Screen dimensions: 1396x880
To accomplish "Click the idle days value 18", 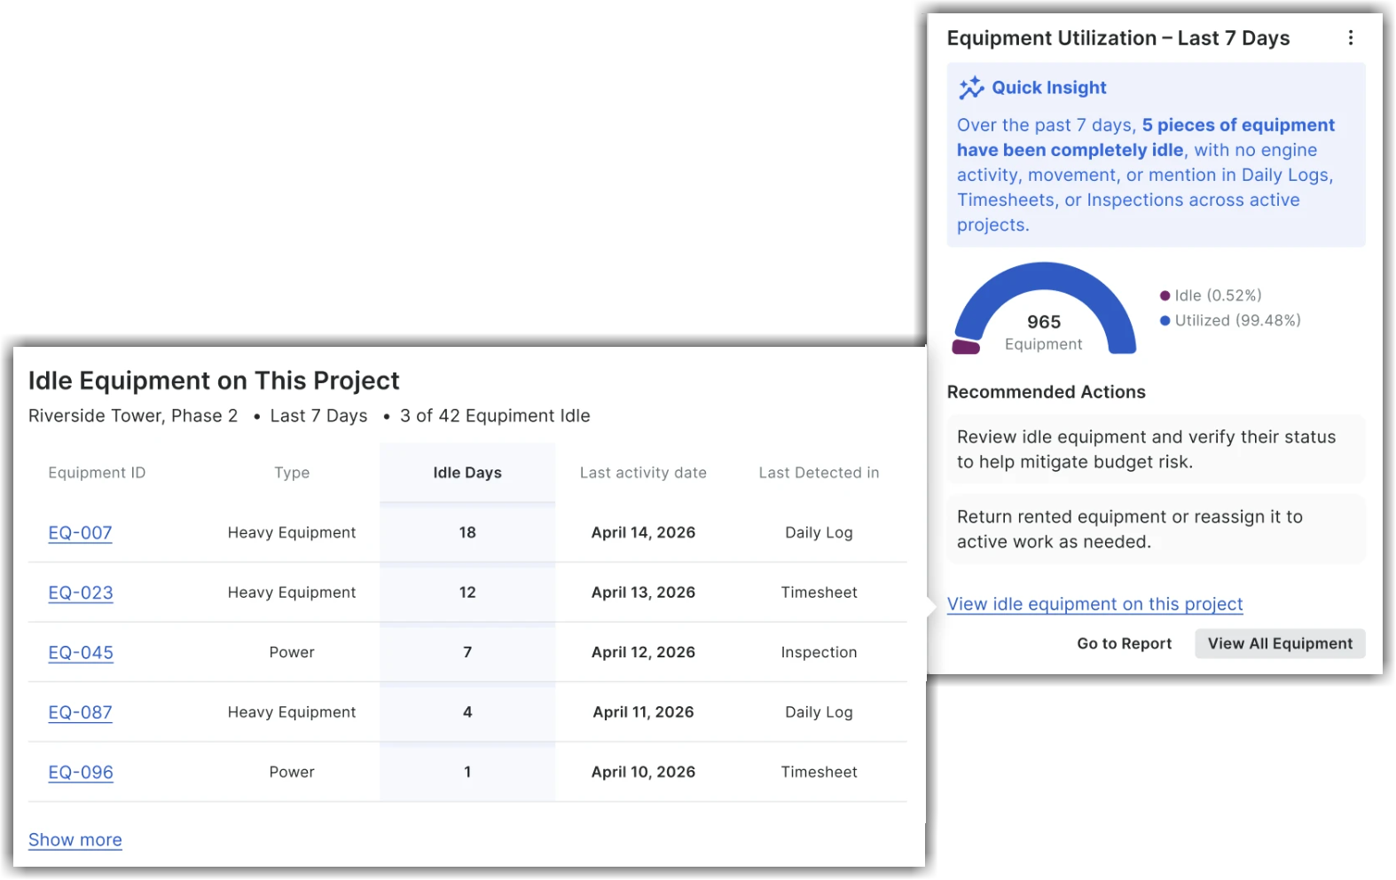I will (x=467, y=532).
